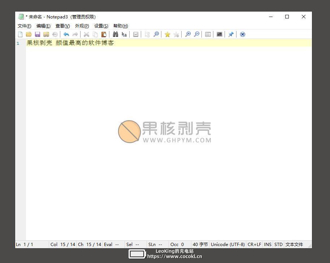Save the file with the floppy disk icon

[38, 34]
